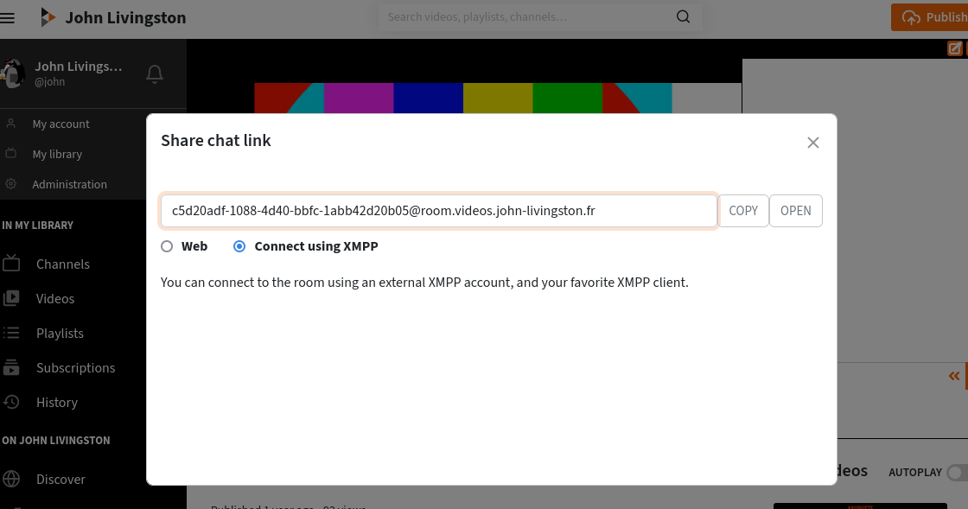
Task: Open My library menu item
Action: [57, 154]
